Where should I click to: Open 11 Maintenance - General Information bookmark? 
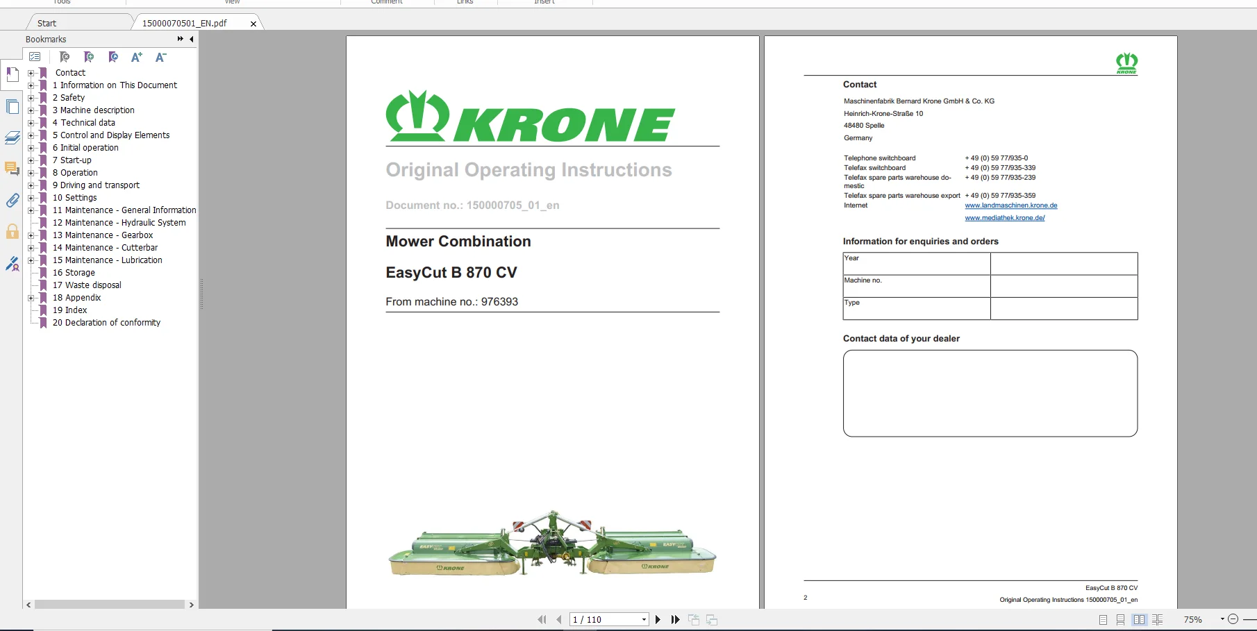124,210
